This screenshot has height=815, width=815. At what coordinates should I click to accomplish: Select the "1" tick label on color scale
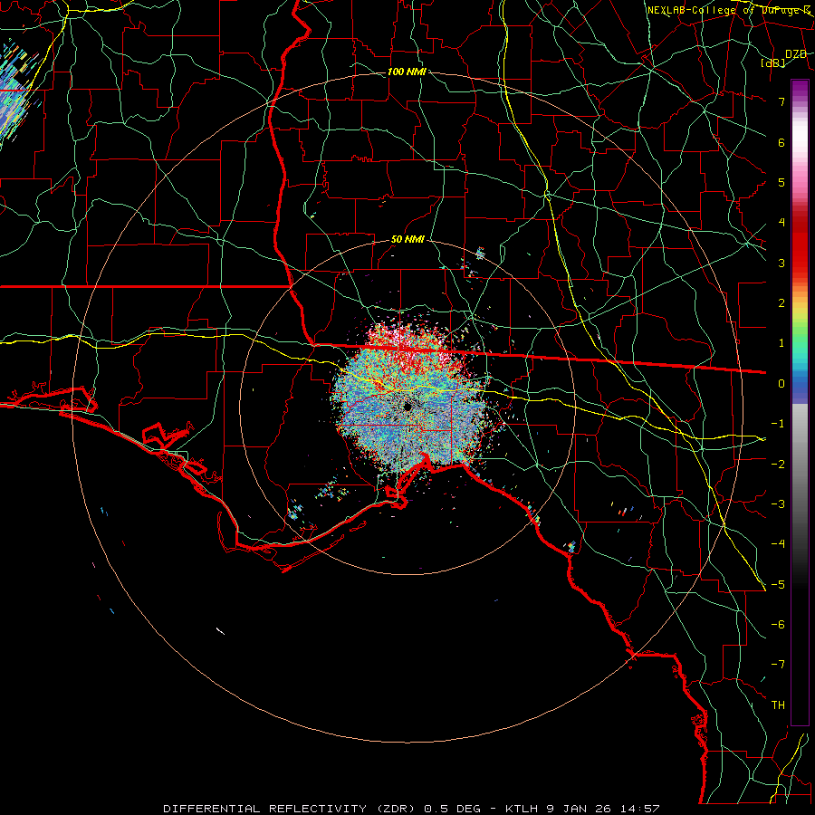tap(781, 343)
